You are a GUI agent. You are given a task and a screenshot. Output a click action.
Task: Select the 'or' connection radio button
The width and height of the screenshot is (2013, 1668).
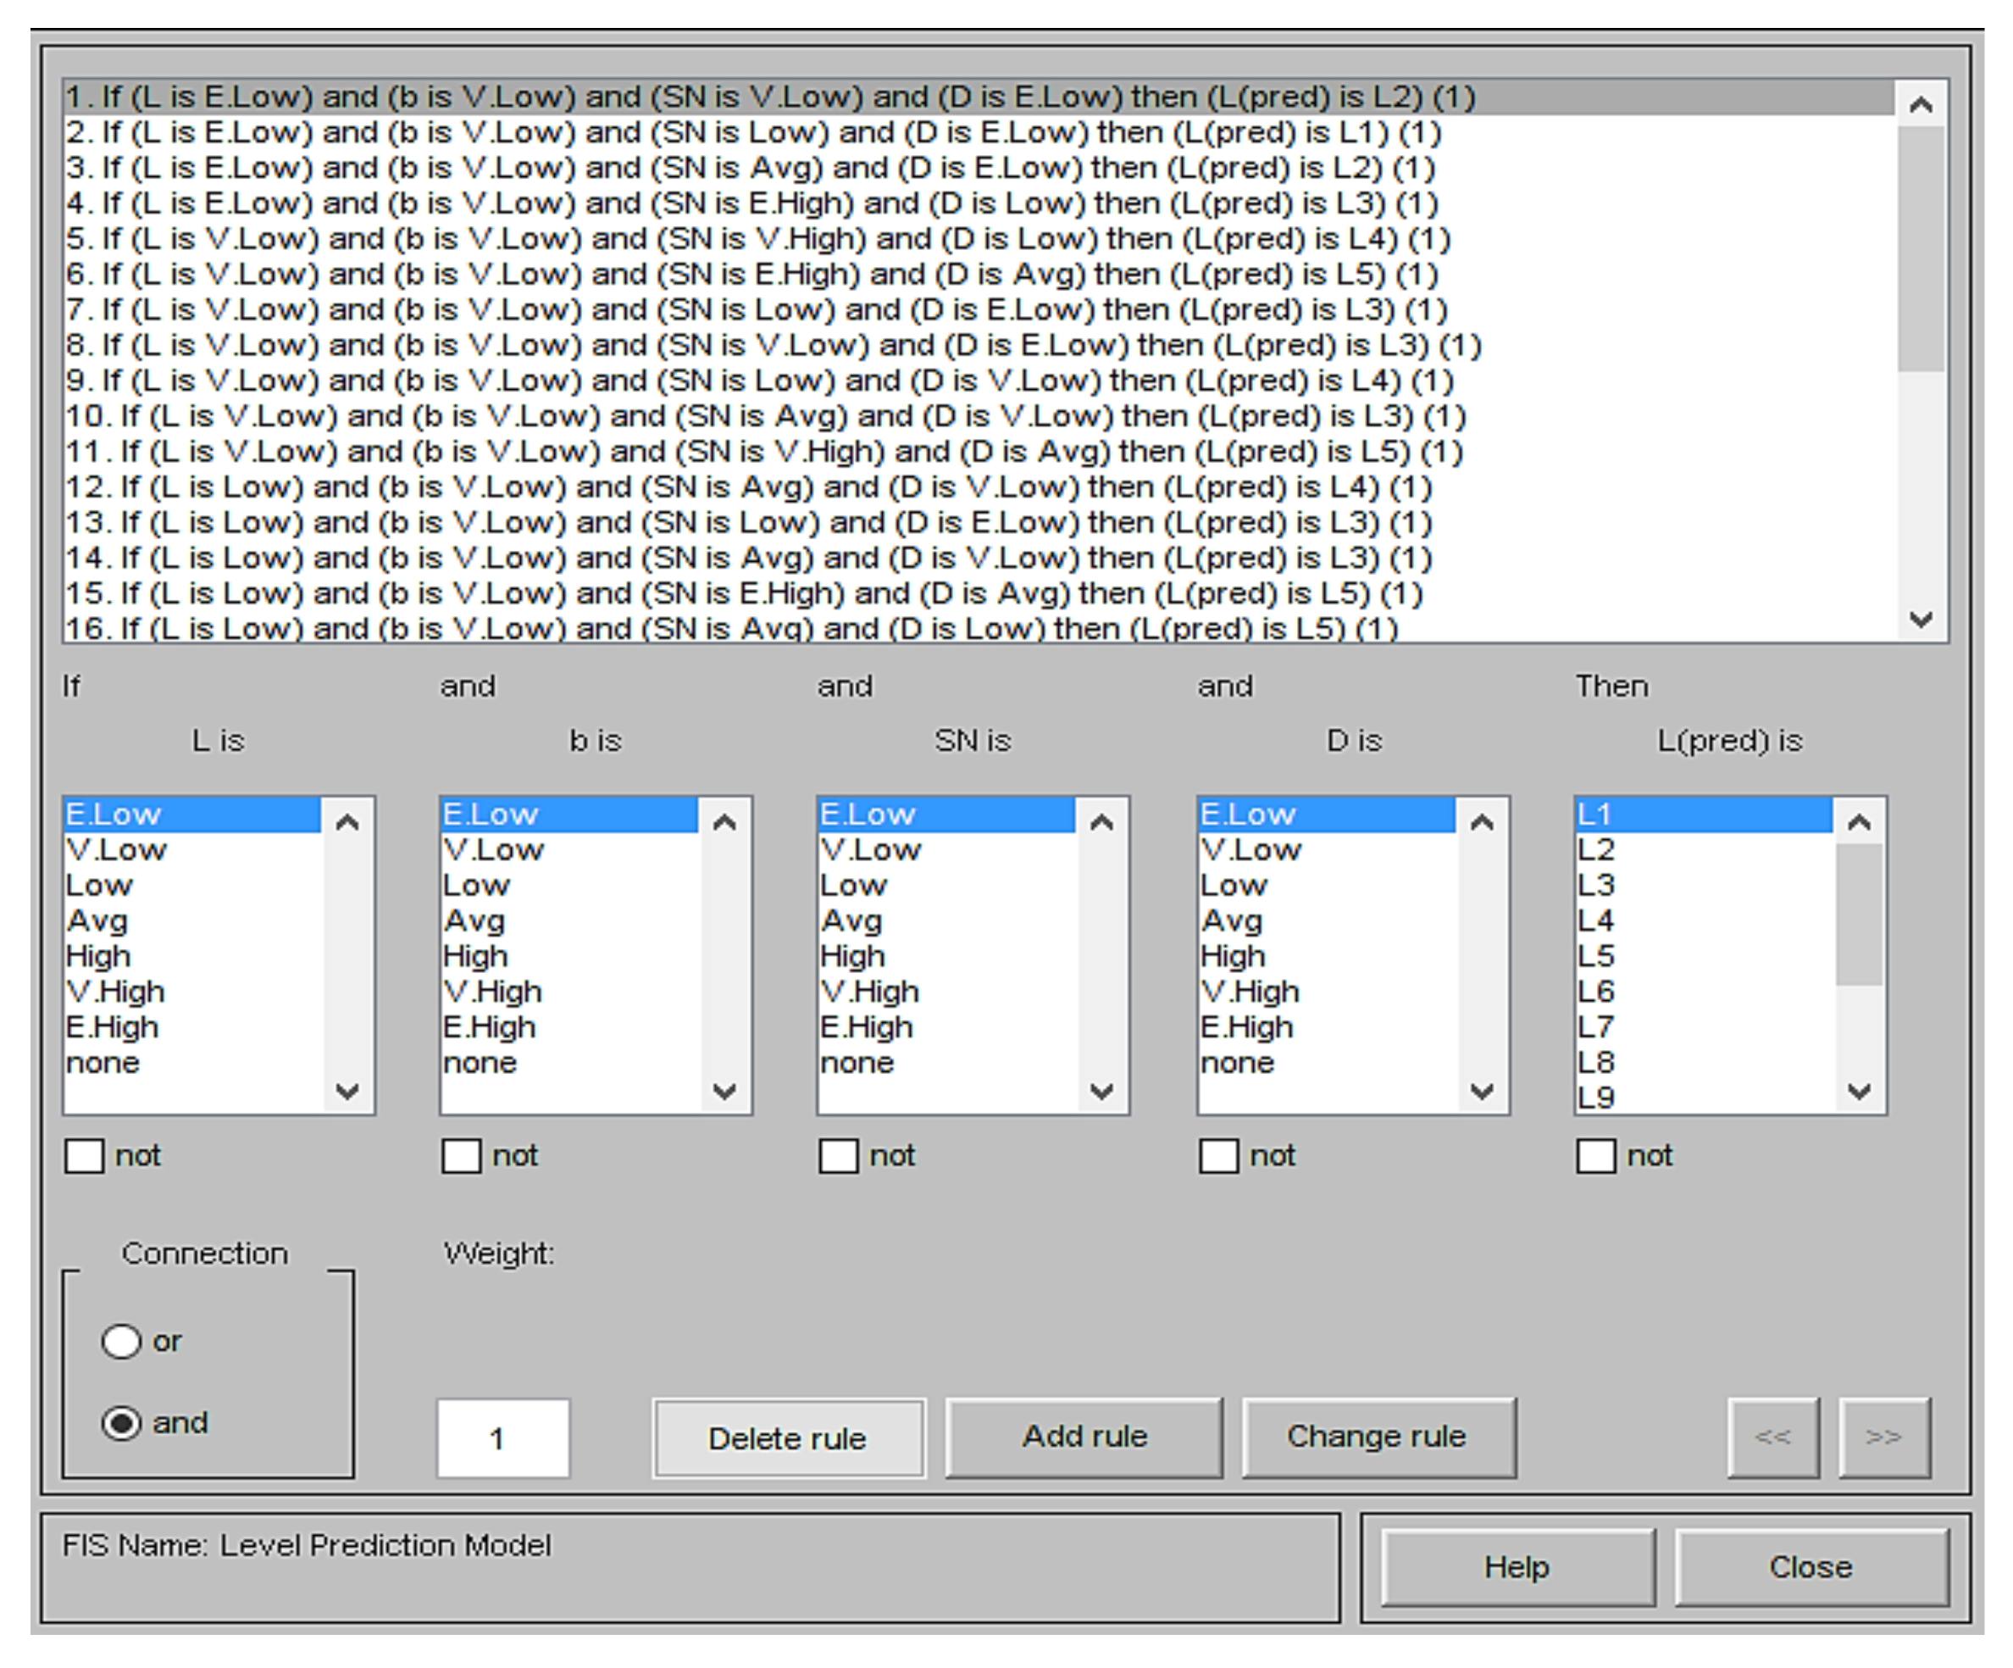tap(122, 1341)
